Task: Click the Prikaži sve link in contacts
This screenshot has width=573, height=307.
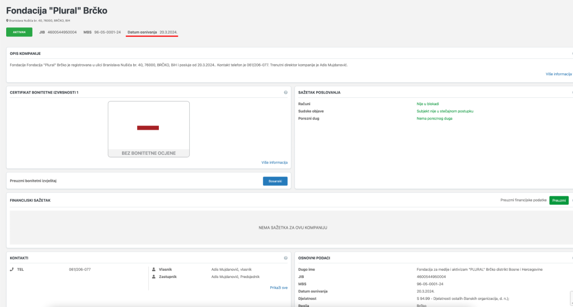Action: 278,287
